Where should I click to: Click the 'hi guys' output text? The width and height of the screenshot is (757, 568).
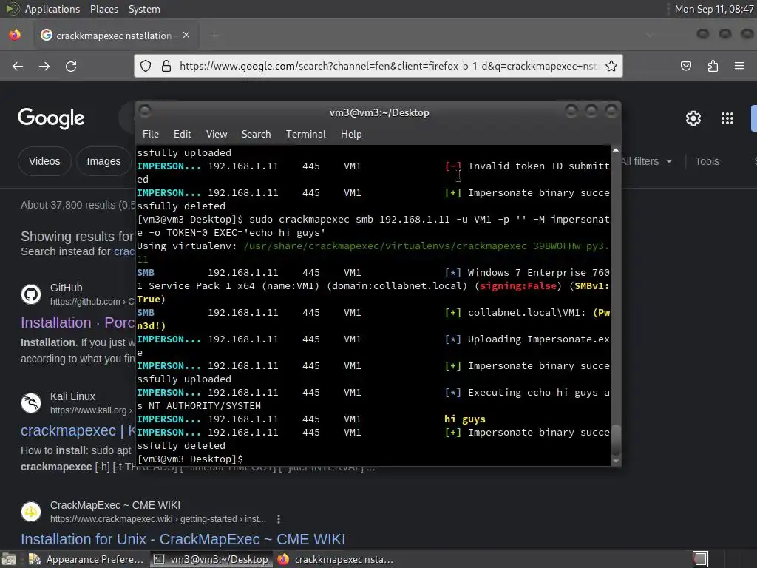[x=464, y=419]
